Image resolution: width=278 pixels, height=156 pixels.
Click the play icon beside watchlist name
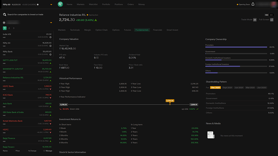click(x=4, y=23)
